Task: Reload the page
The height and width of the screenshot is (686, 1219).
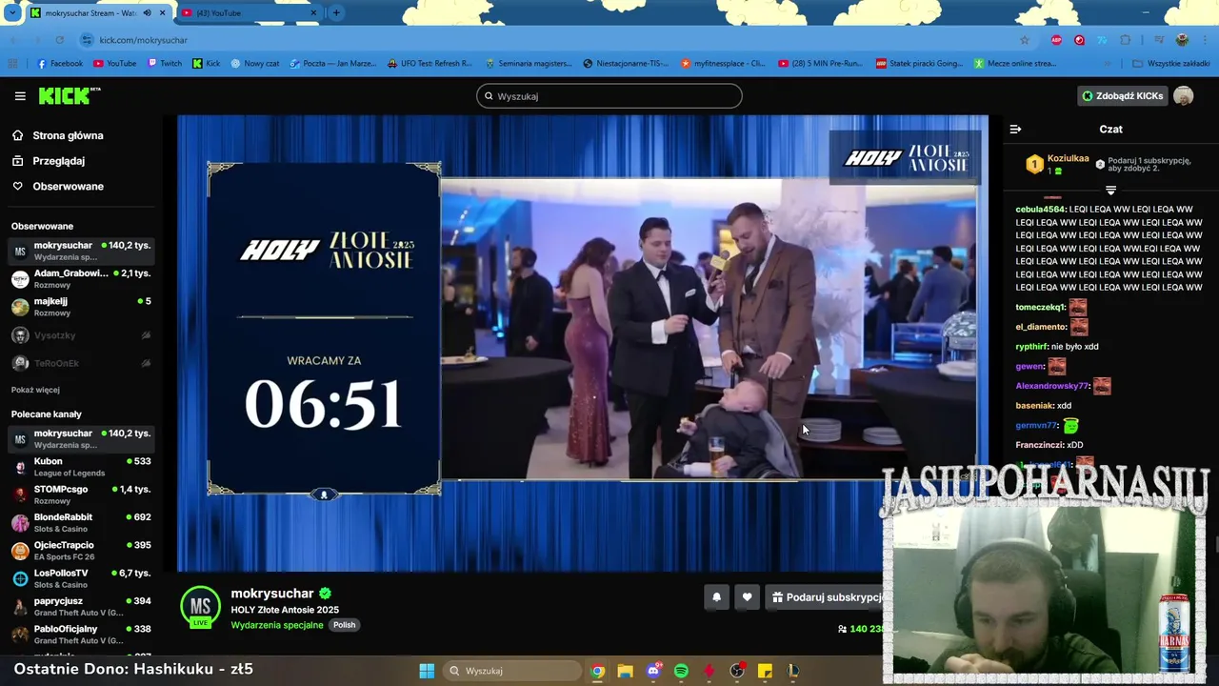Action: tap(59, 40)
